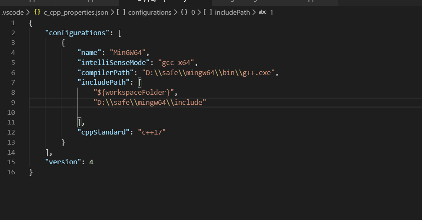Expand the chevron after .vscode breadcrumb
Viewport: 422px width, 220px height.
28,13
